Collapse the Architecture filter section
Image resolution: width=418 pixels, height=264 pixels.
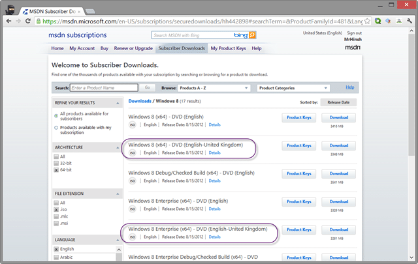[118, 147]
